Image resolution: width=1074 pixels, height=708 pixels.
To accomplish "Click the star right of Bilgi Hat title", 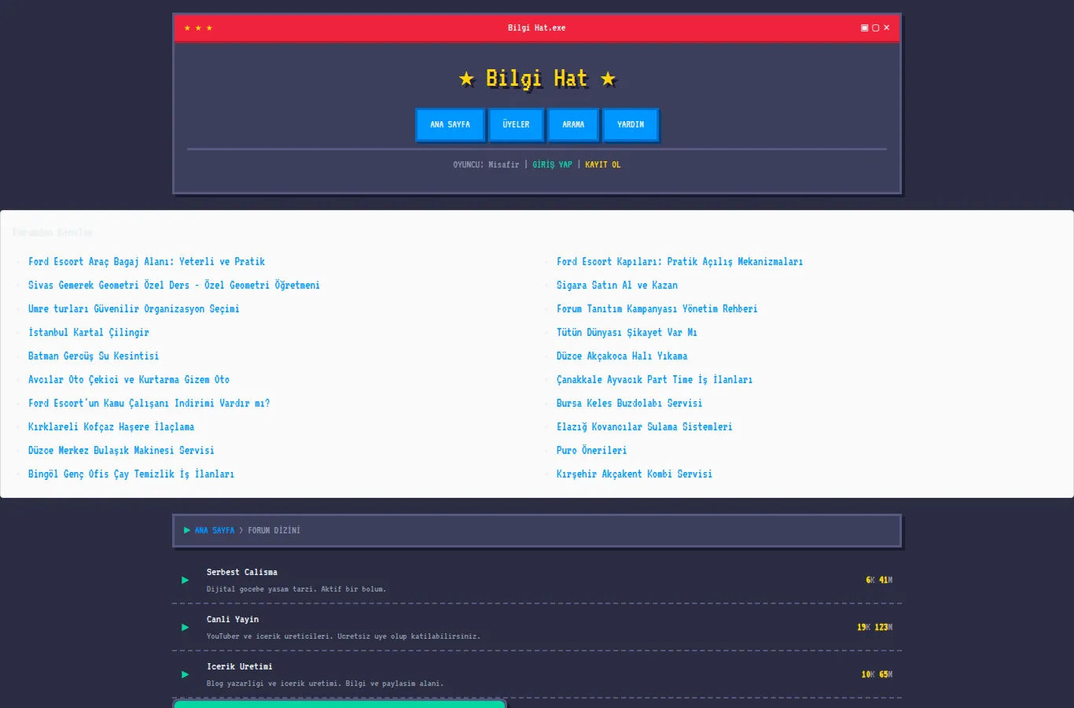I will [x=608, y=79].
